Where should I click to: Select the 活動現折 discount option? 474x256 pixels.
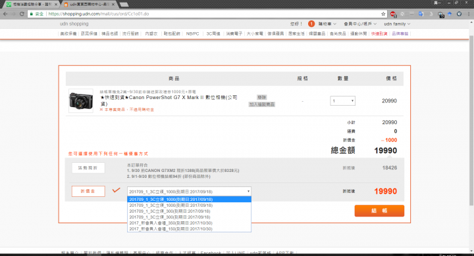[x=88, y=168]
